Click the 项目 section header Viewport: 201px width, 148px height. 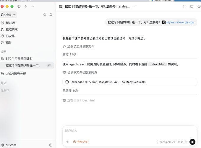pos(4,52)
